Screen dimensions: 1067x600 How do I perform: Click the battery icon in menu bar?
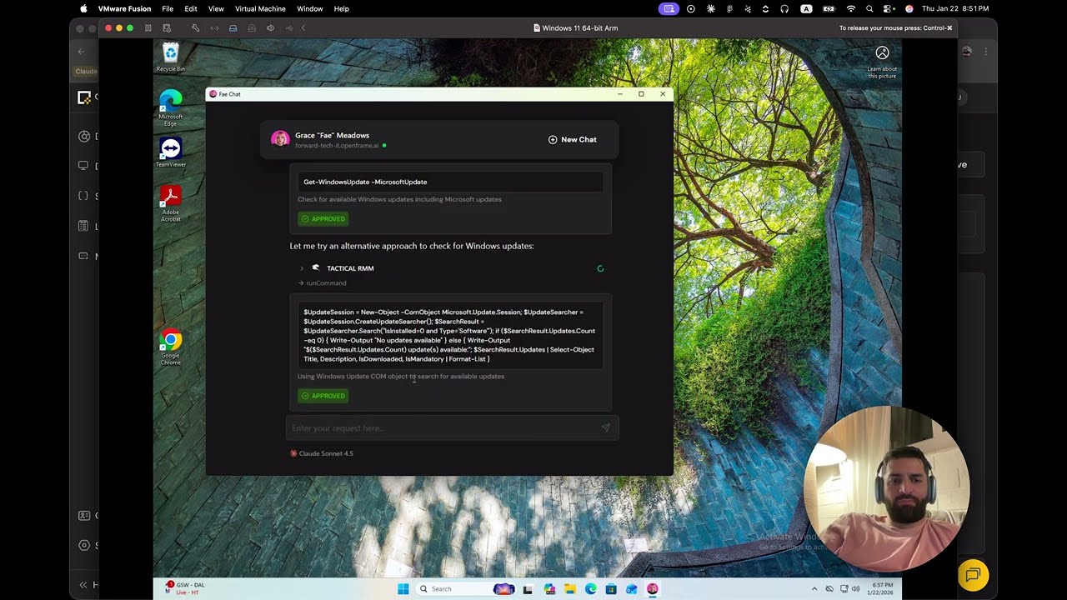tap(829, 8)
